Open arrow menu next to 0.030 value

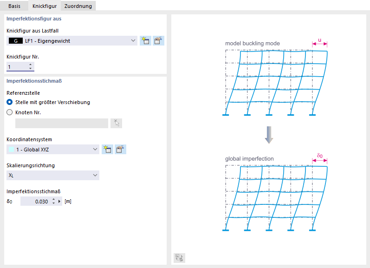[59, 202]
